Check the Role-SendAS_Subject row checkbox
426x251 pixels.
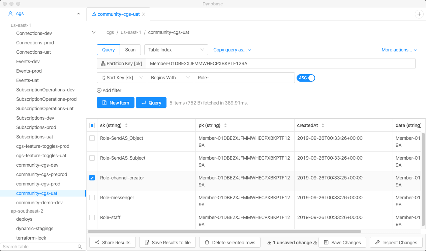coord(92,158)
